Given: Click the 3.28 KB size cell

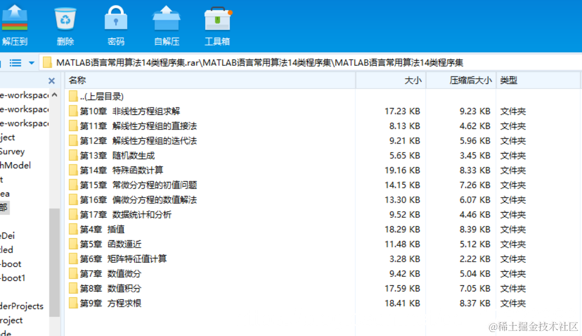Looking at the screenshot, I should click(x=405, y=259).
